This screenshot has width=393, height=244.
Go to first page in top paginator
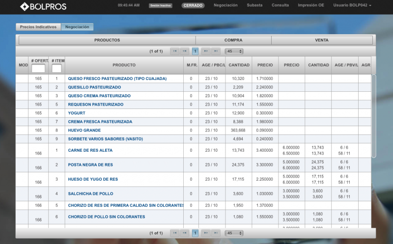pyautogui.click(x=174, y=51)
